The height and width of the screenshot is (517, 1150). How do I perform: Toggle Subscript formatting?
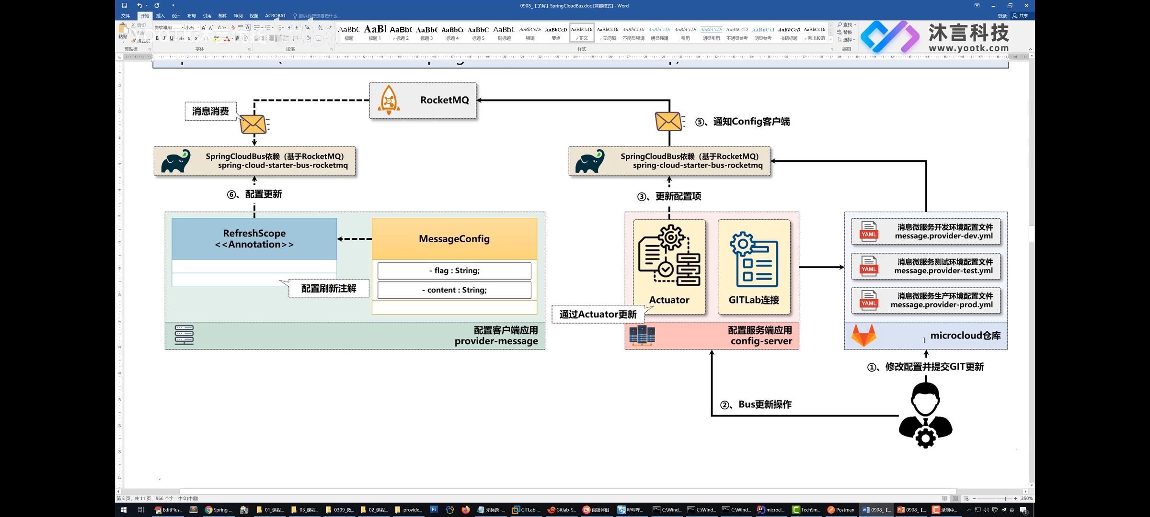189,38
